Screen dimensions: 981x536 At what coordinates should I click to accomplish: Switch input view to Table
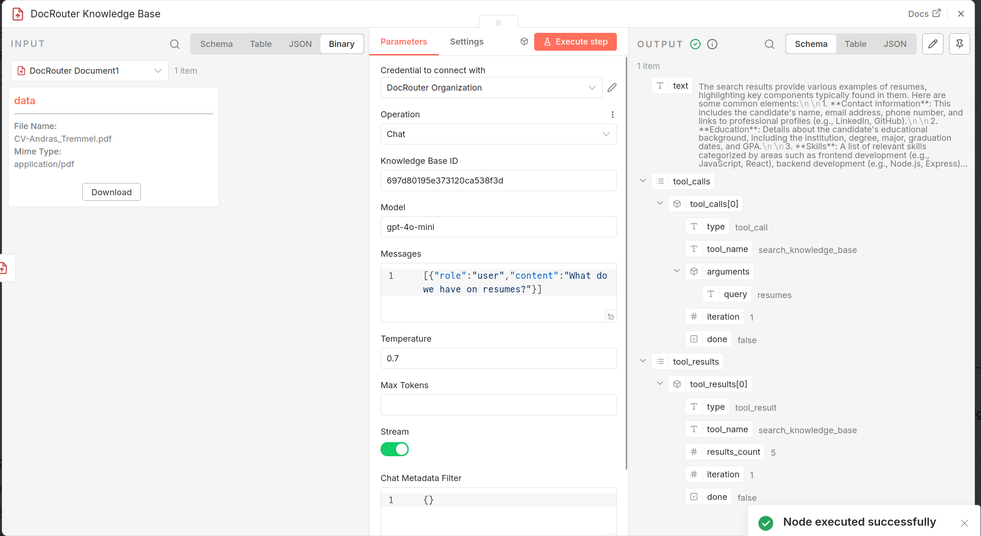pyautogui.click(x=261, y=44)
